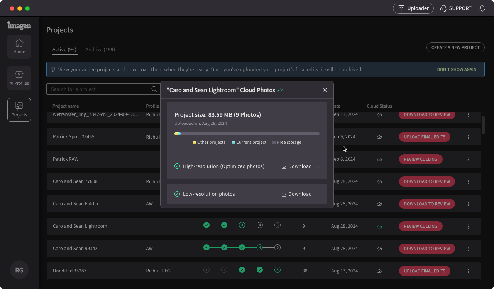Viewport: 494px width, 289px height.
Task: Open three-dot menu for Caro and Sean Lightroom
Action: [x=468, y=226]
